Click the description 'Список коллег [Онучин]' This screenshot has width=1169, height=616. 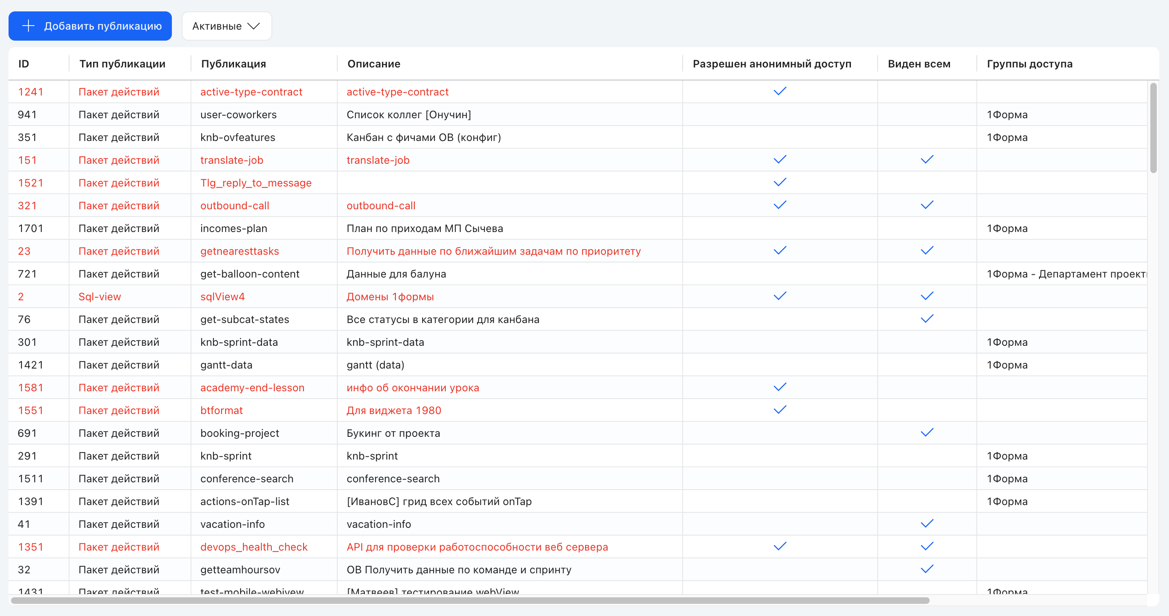click(x=408, y=115)
